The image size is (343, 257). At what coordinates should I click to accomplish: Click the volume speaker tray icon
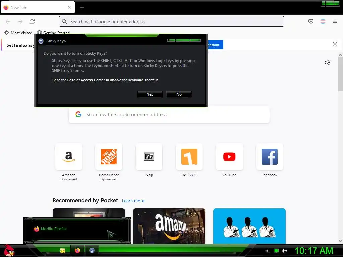coord(284,251)
